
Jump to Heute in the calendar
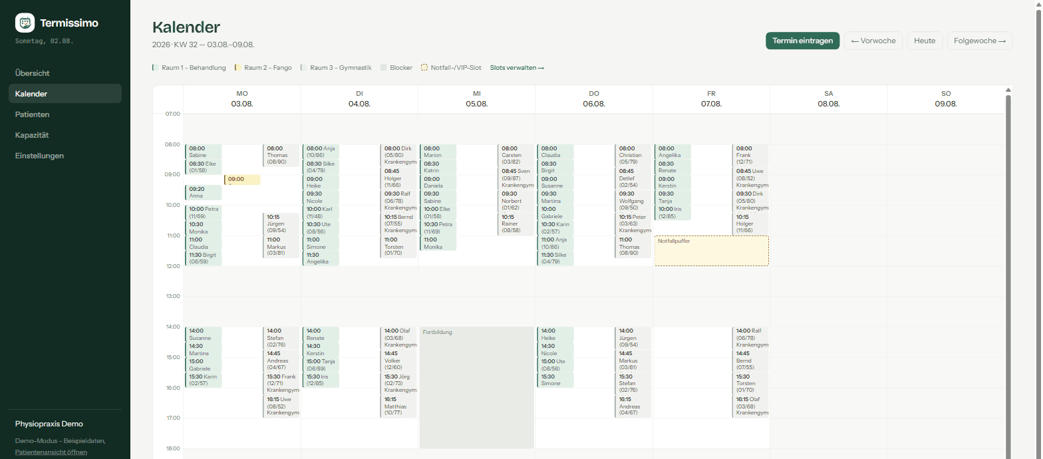(x=925, y=41)
